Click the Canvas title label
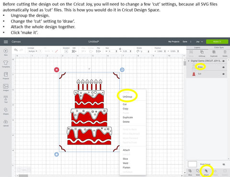Image resolution: width=230 pixels, height=177 pixels. 16,42
